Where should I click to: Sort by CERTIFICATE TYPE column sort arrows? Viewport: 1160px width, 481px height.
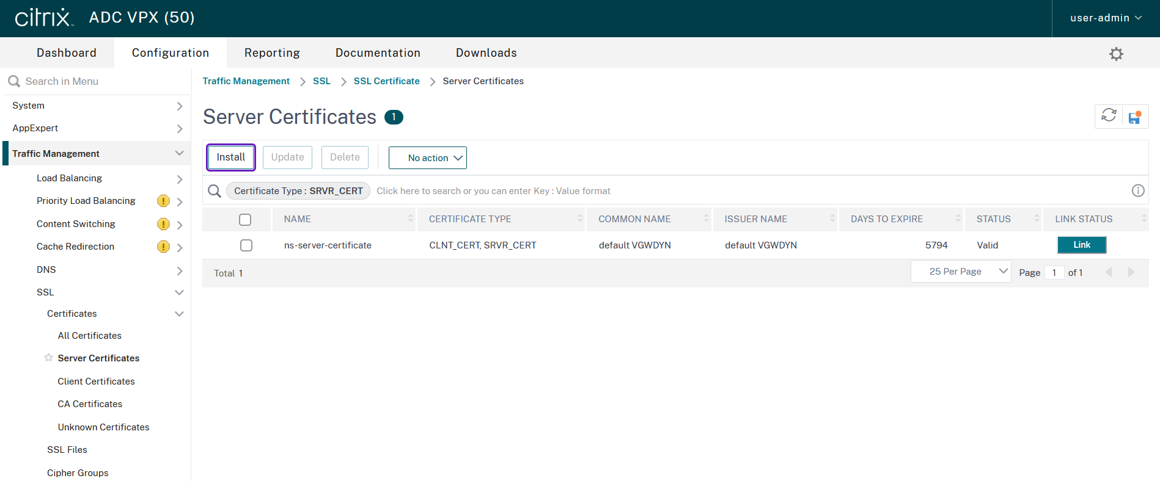[580, 219]
